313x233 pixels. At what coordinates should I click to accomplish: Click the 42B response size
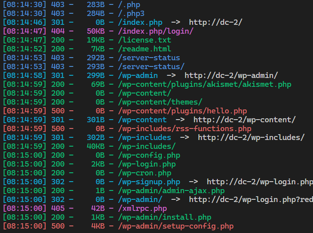98,208
